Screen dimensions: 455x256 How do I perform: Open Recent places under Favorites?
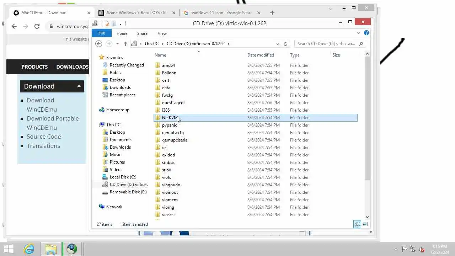coord(122,95)
